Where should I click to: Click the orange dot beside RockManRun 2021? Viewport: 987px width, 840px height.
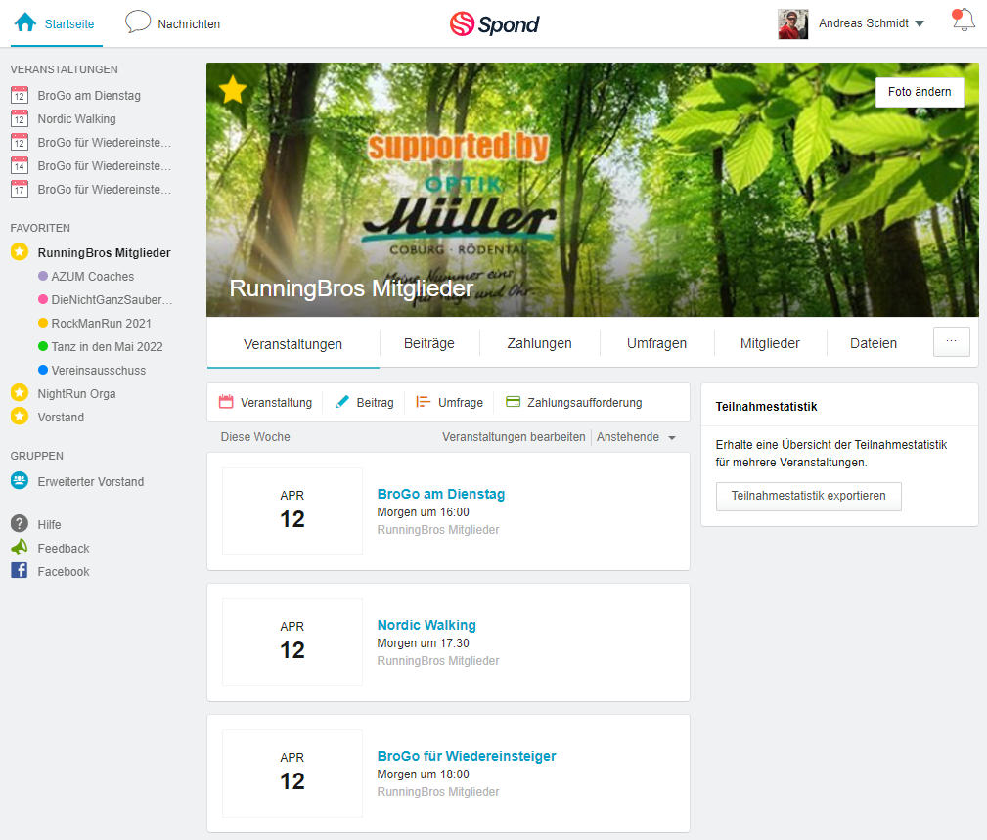[x=43, y=323]
